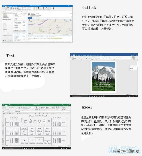Click the Paste icon in Word ribbon
Image resolution: width=142 pixels, height=156 pixels.
point(71,57)
